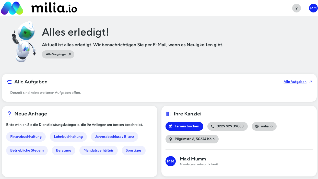The image size is (318, 179).
Task: Select the Finanzbuchhaltung category
Action: [26, 137]
